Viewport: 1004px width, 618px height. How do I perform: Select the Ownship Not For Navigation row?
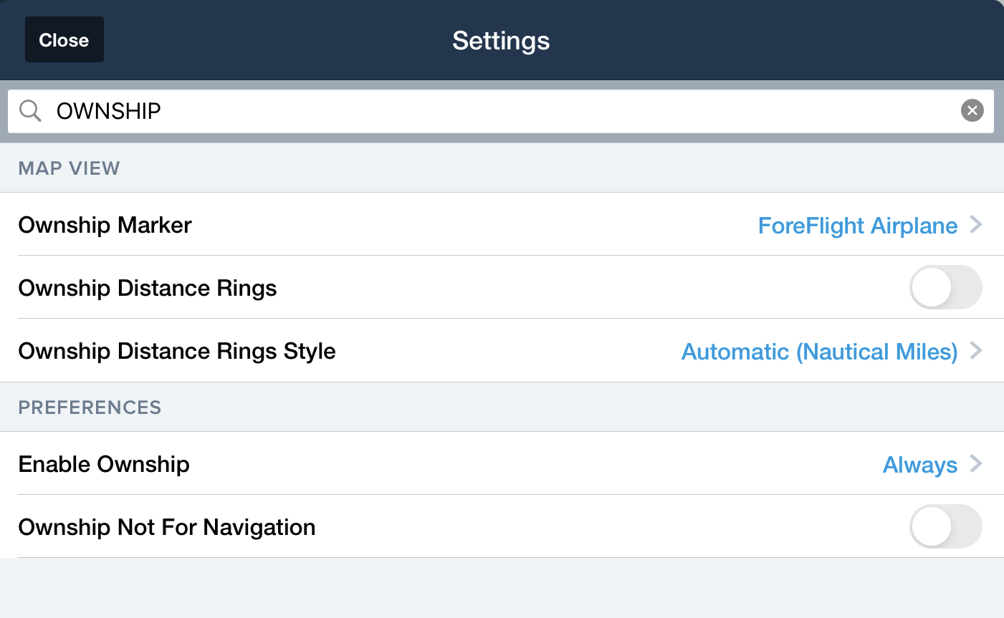[x=167, y=526]
